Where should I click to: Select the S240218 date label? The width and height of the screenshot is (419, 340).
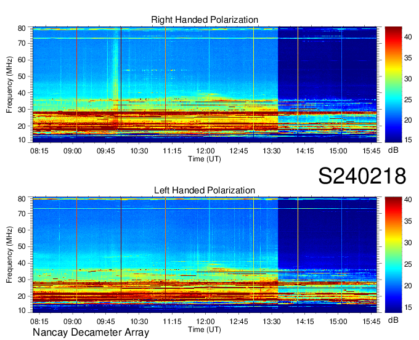pyautogui.click(x=362, y=176)
